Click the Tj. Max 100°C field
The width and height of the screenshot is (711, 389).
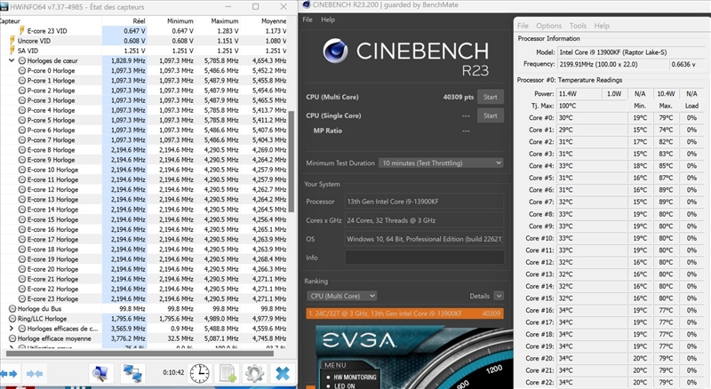tap(592, 106)
